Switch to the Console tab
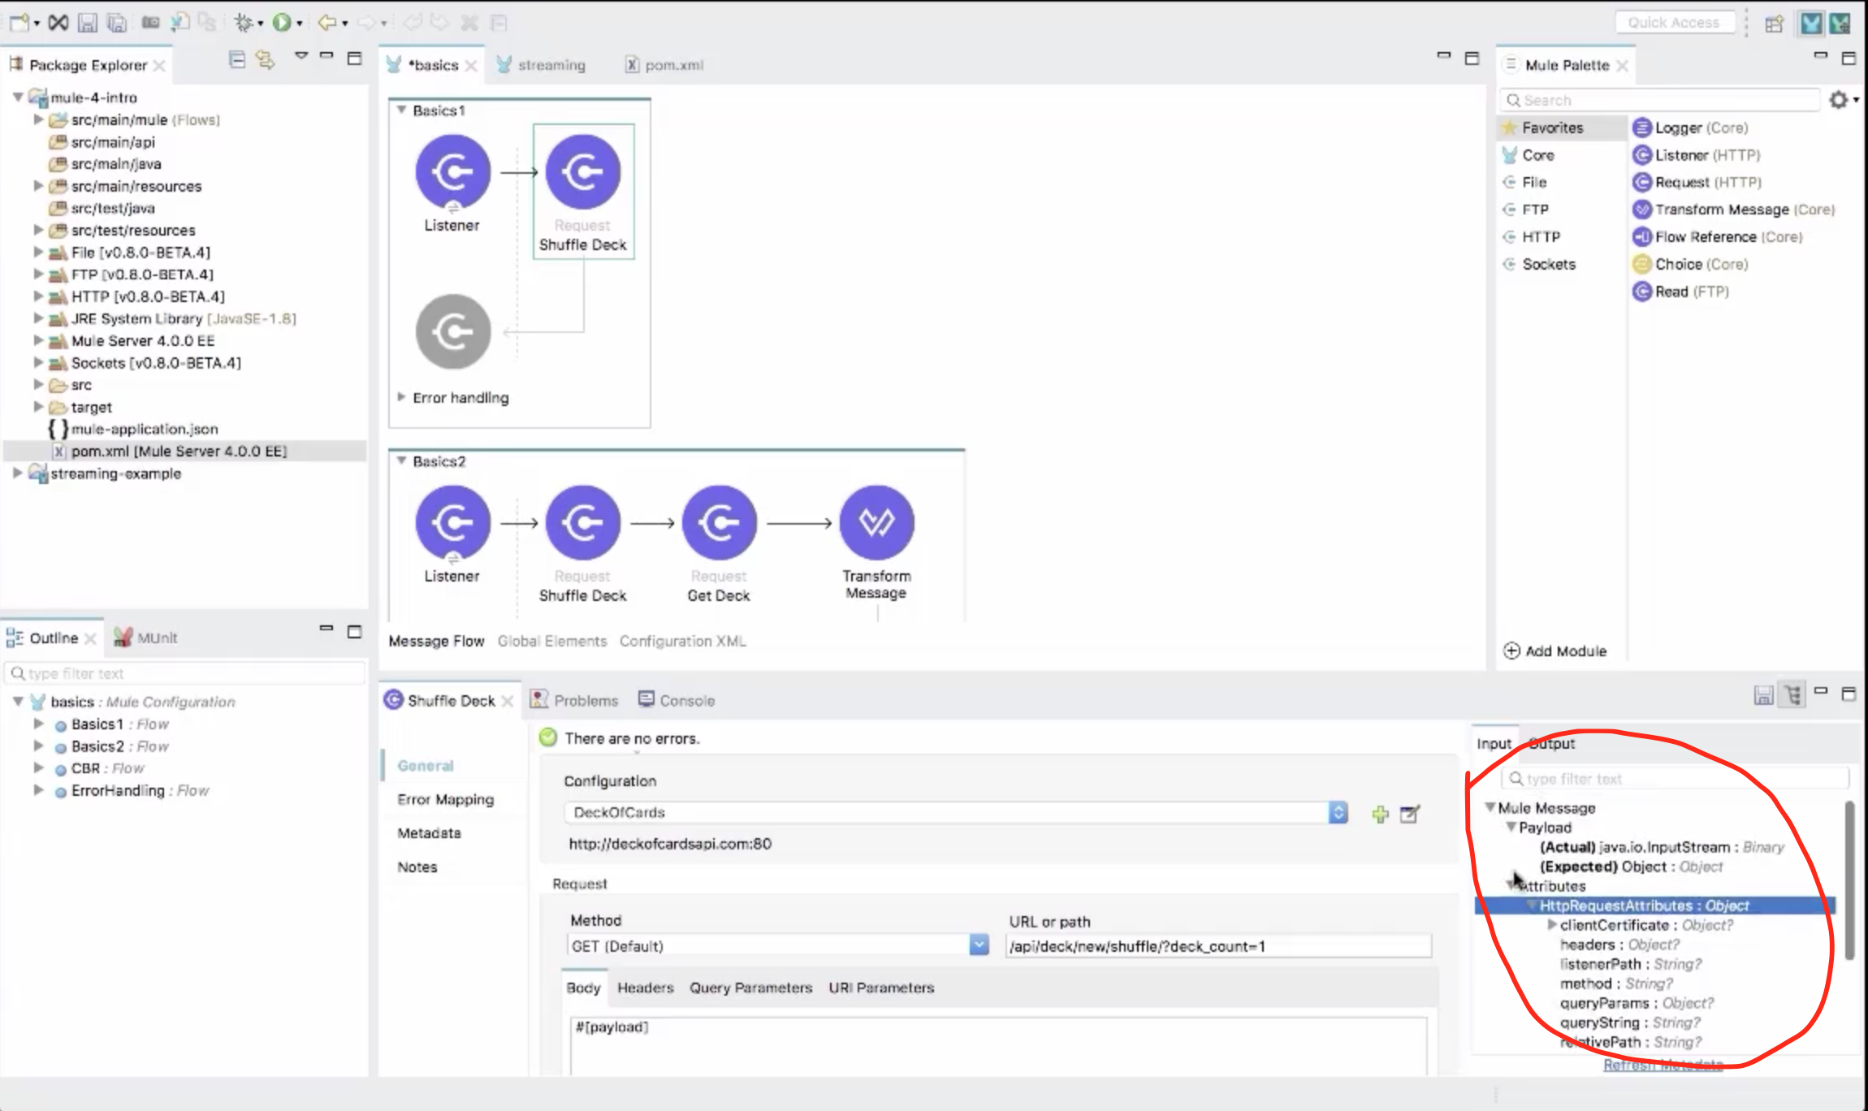1868x1111 pixels. [x=686, y=700]
